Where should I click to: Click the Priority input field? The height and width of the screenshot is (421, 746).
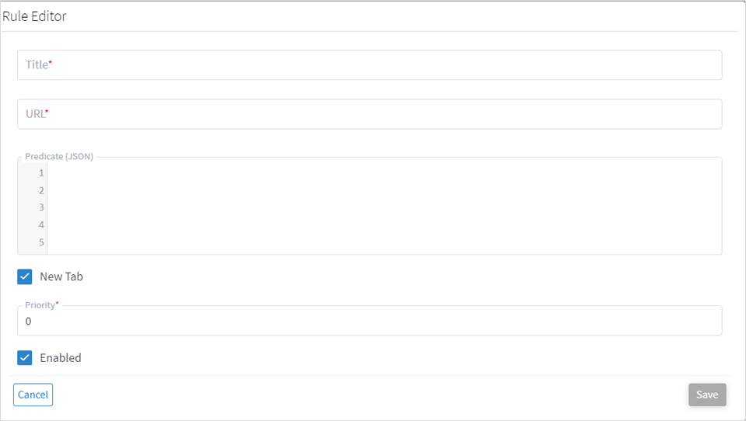(369, 321)
